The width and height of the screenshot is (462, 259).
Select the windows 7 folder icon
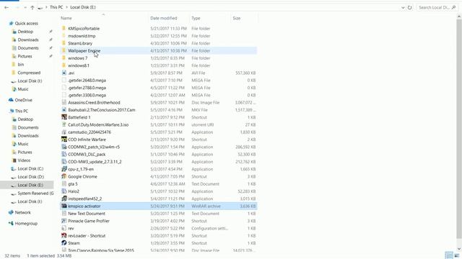coord(64,58)
